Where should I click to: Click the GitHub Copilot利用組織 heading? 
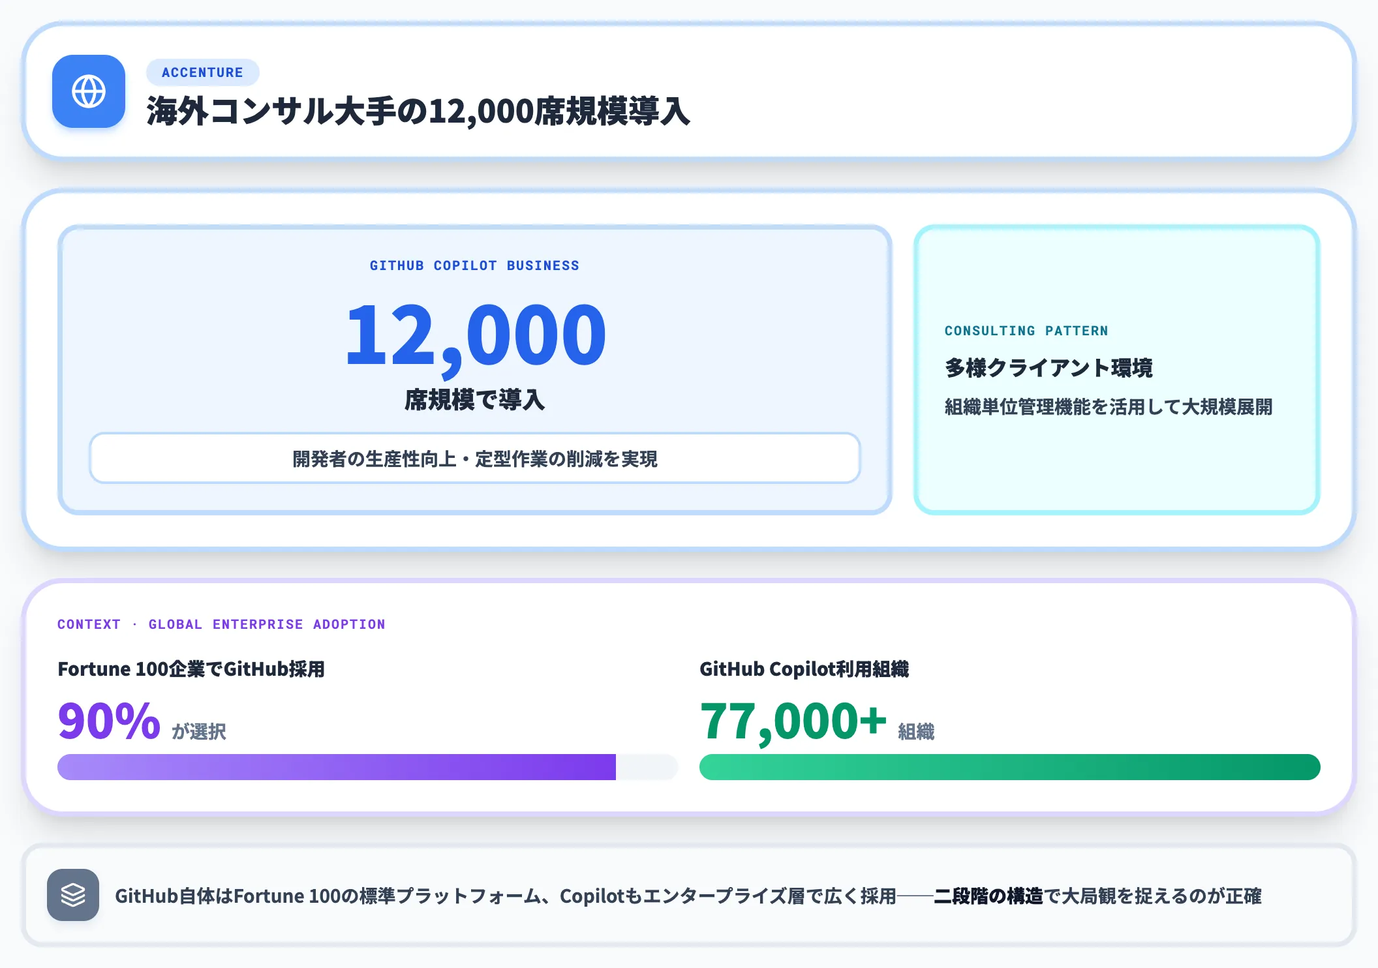[x=804, y=669]
